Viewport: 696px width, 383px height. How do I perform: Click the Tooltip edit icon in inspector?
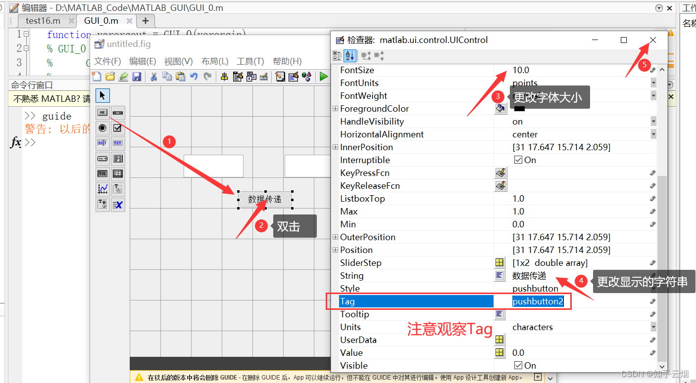click(500, 314)
